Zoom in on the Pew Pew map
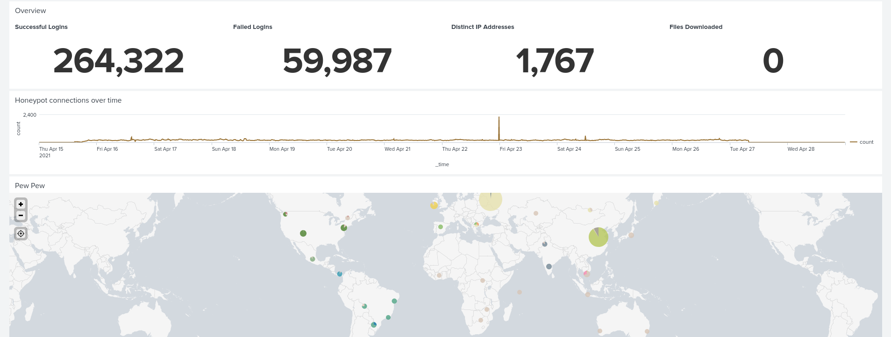The width and height of the screenshot is (891, 337). [21, 204]
